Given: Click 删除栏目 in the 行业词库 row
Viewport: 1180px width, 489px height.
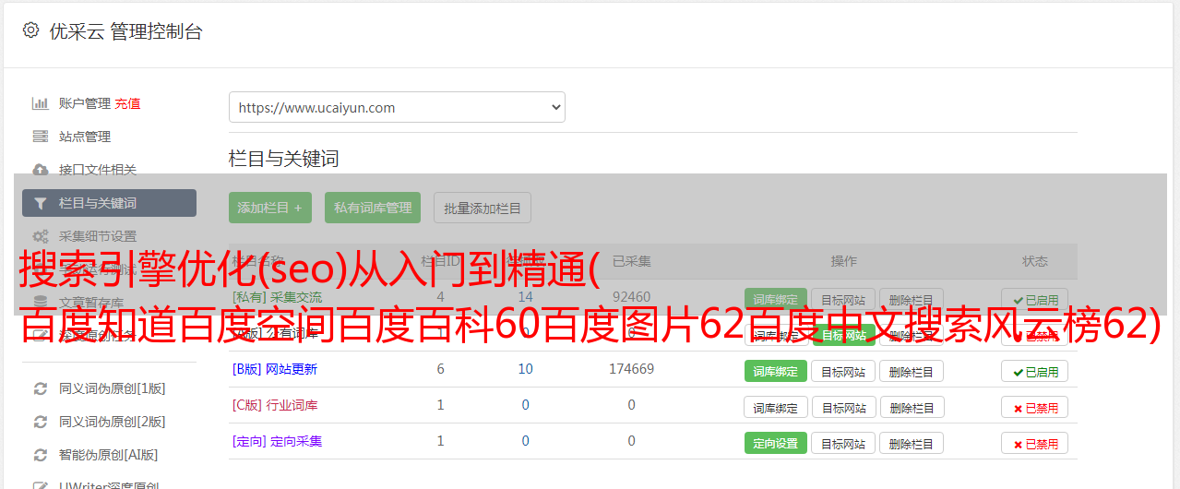Looking at the screenshot, I should point(912,407).
